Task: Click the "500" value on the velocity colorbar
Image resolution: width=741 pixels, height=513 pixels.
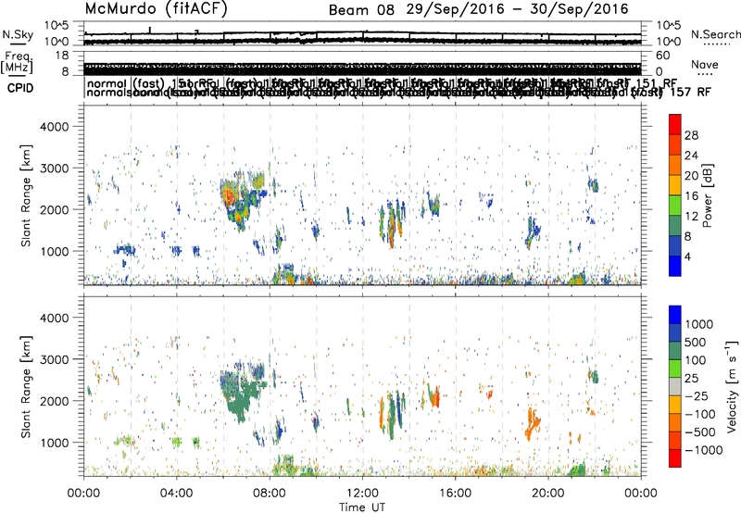Action: (696, 342)
